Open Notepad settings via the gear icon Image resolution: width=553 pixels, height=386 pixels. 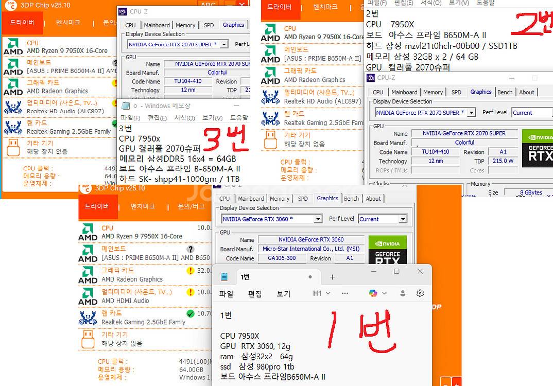420,292
